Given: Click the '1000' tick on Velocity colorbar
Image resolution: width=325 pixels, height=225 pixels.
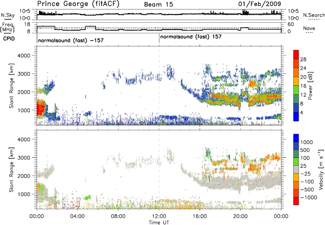Looking at the screenshot, I should tap(307, 142).
